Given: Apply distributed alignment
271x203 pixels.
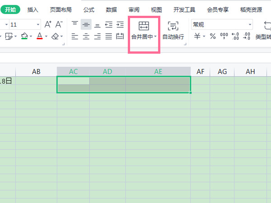Looking at the screenshot, I should (120, 37).
